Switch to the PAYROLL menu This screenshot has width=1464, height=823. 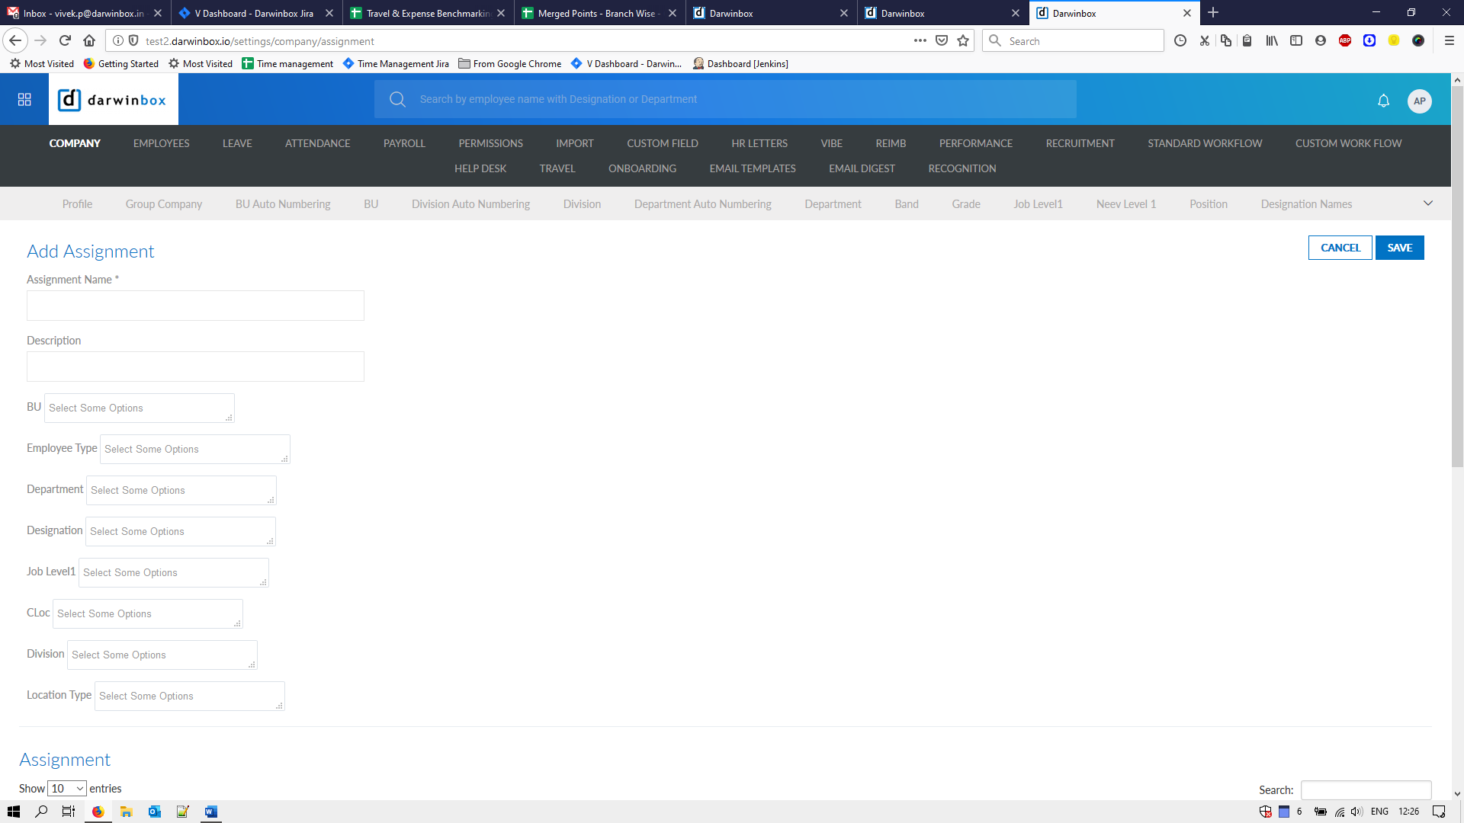coord(404,143)
